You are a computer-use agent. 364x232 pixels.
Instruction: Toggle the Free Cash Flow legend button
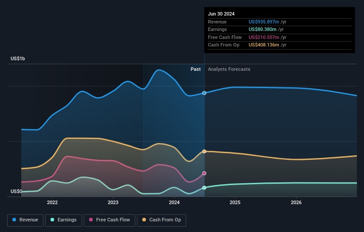tap(110, 220)
